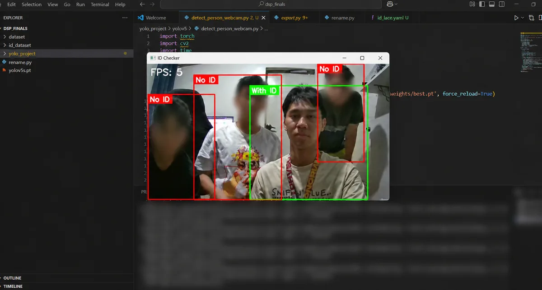Open the Copilot chat icon
This screenshot has height=290, width=542.
pos(390,4)
